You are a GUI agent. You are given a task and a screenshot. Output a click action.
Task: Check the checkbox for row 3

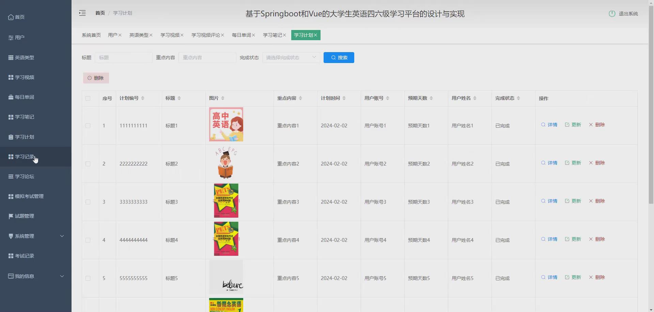(88, 202)
